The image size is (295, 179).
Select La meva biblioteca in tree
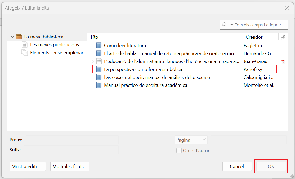[44, 37]
